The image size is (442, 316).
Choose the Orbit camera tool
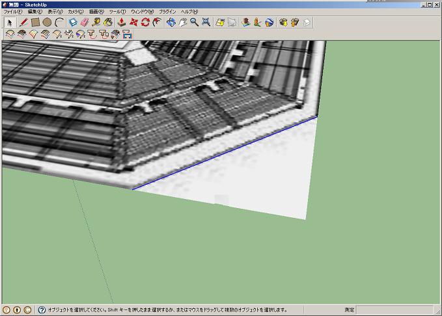pyautogui.click(x=171, y=22)
